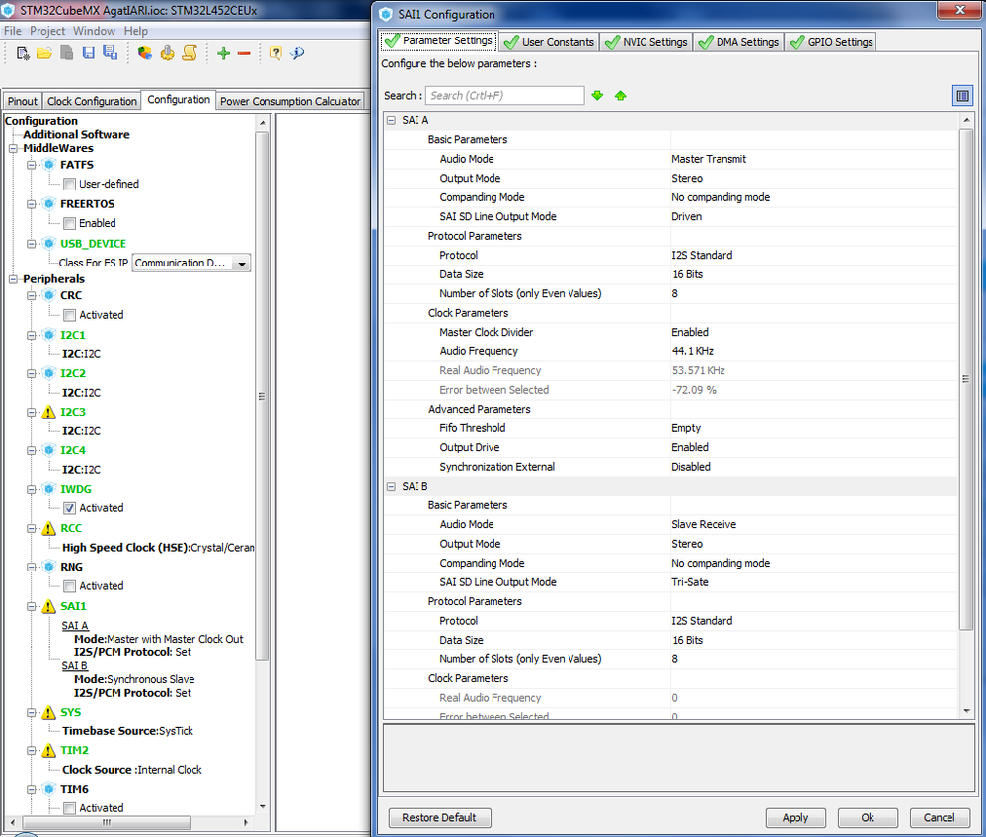Click the hexagon icon beside IWDG
986x837 pixels.
coord(49,489)
